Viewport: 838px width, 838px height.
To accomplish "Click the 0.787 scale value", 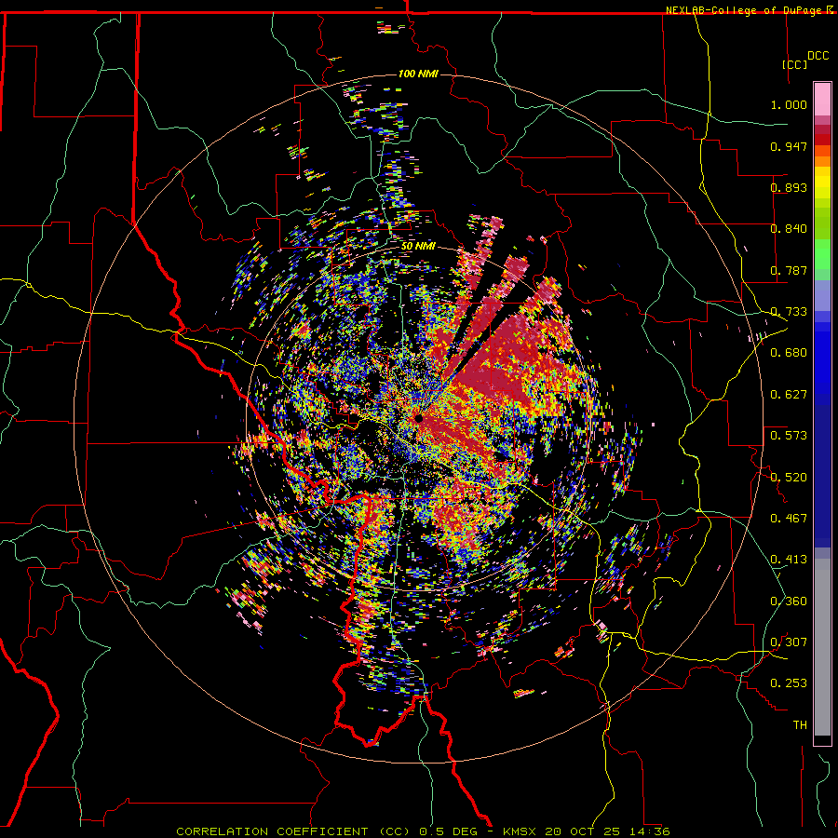I will [789, 270].
